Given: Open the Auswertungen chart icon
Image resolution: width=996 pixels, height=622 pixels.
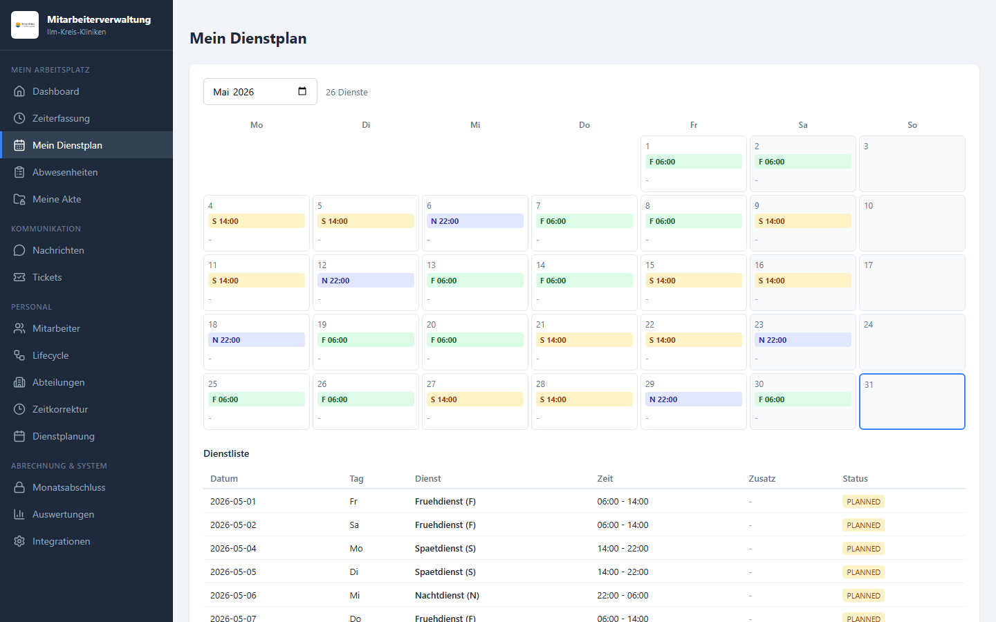Looking at the screenshot, I should point(19,514).
